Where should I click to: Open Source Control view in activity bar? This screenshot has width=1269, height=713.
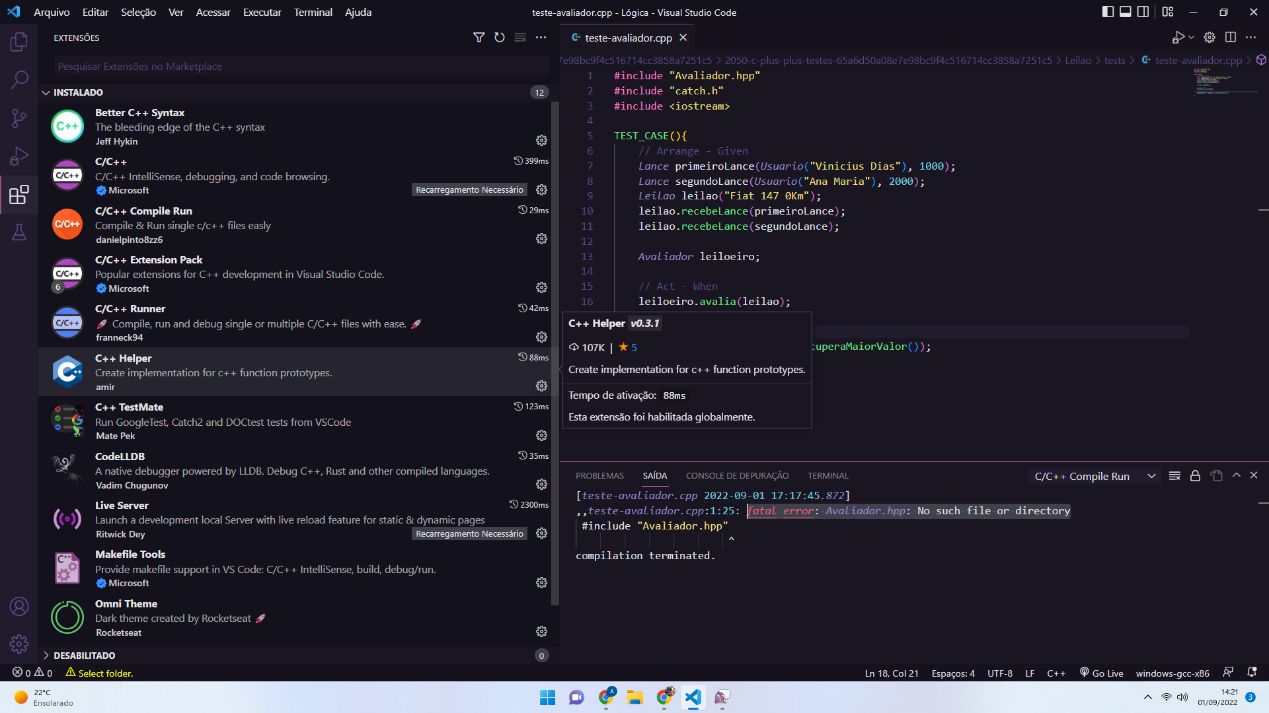[19, 118]
